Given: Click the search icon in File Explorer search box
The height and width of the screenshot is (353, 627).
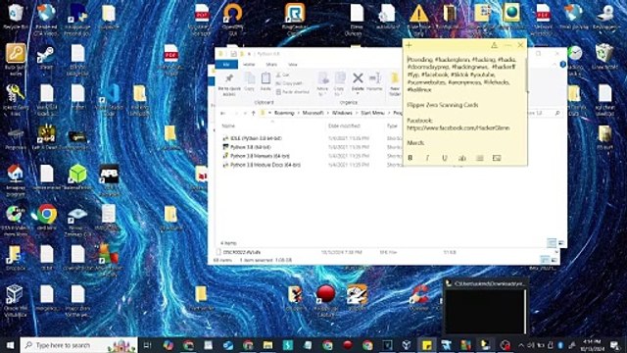Looking at the screenshot, I should click(x=557, y=114).
